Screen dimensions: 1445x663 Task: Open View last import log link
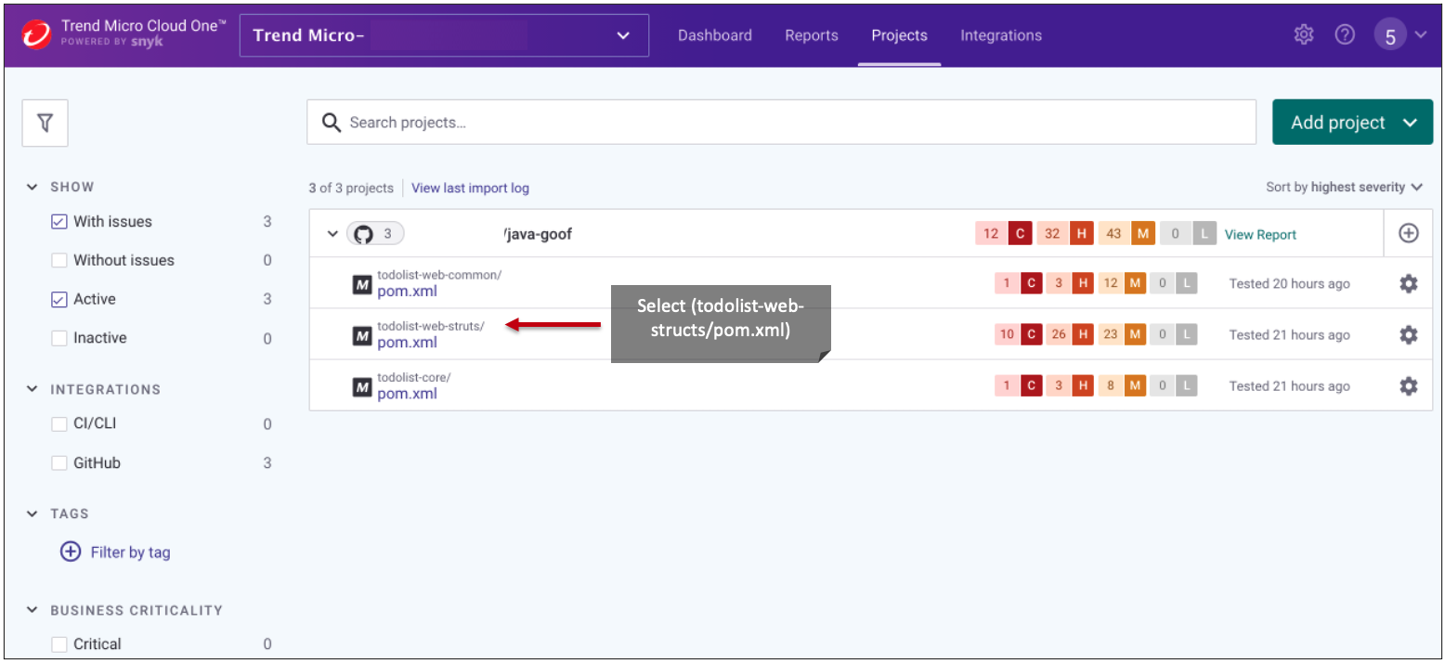click(x=470, y=188)
